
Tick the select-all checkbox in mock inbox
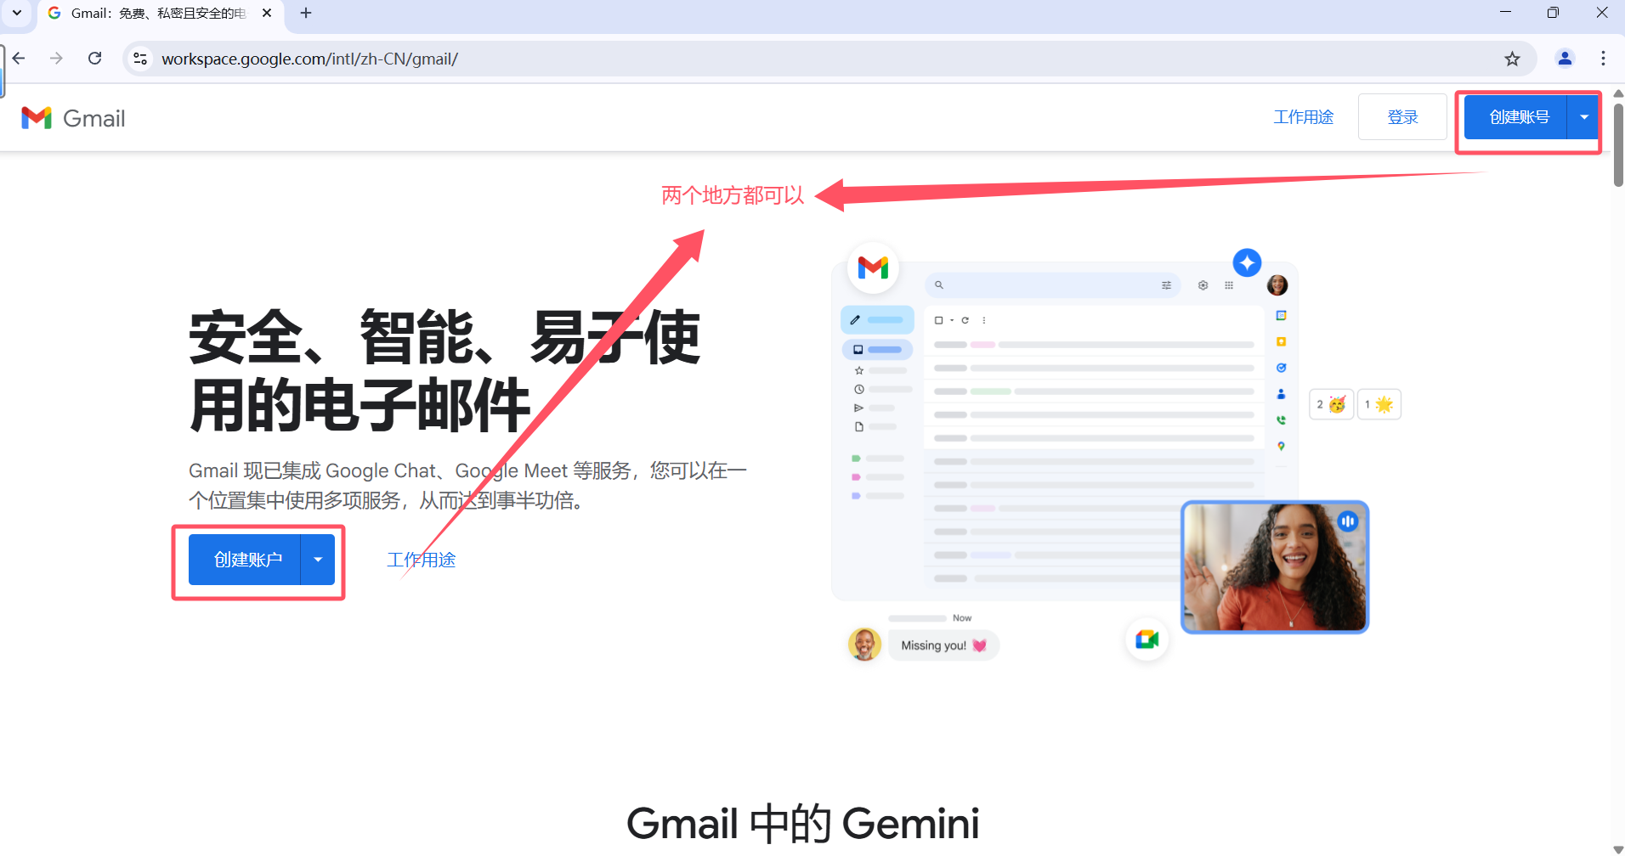[938, 320]
